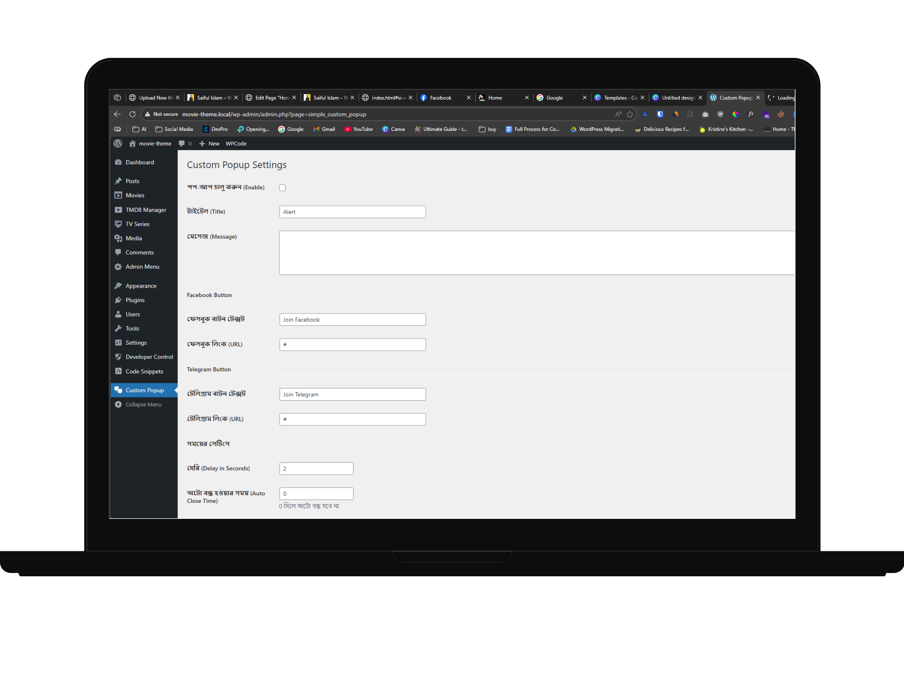Click the browser reload icon
The height and width of the screenshot is (678, 904).
pos(132,114)
